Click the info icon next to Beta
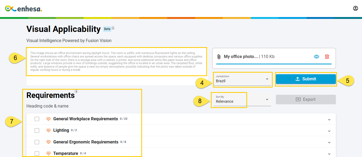The image size is (362, 157). (113, 28)
